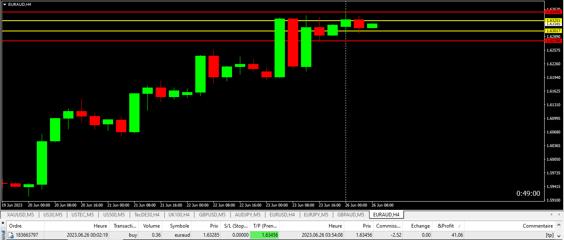Viewport: 564px width, 240px height.
Task: Select the EURJPY,M5 chart tab
Action: (316, 215)
